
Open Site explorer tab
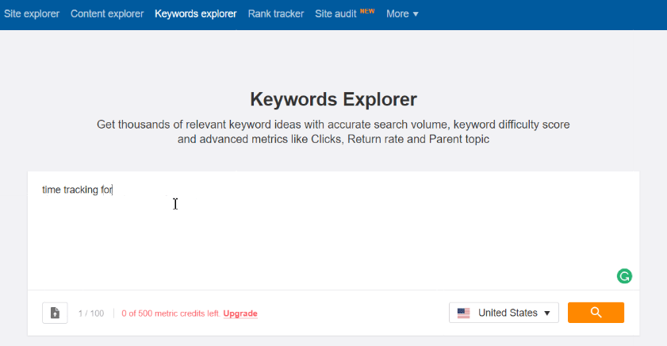click(x=32, y=14)
